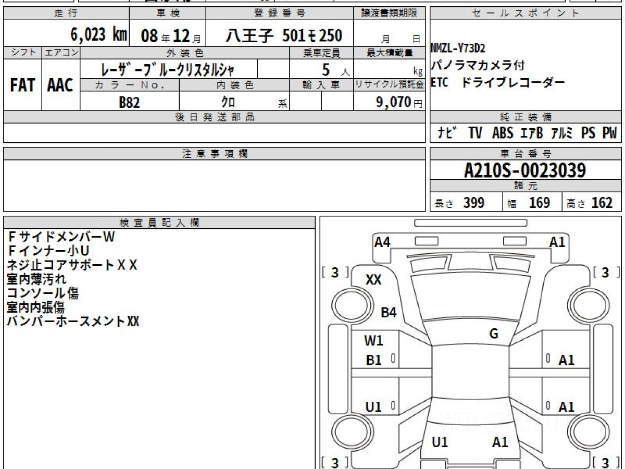Click the 検査員記入欄 section header
The image size is (625, 469).
(159, 223)
